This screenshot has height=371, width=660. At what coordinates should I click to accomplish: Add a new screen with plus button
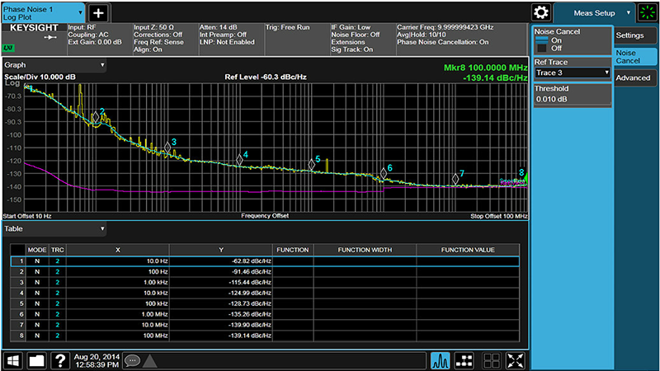coord(98,12)
